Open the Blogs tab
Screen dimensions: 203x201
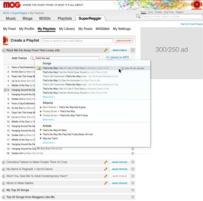click(27, 18)
